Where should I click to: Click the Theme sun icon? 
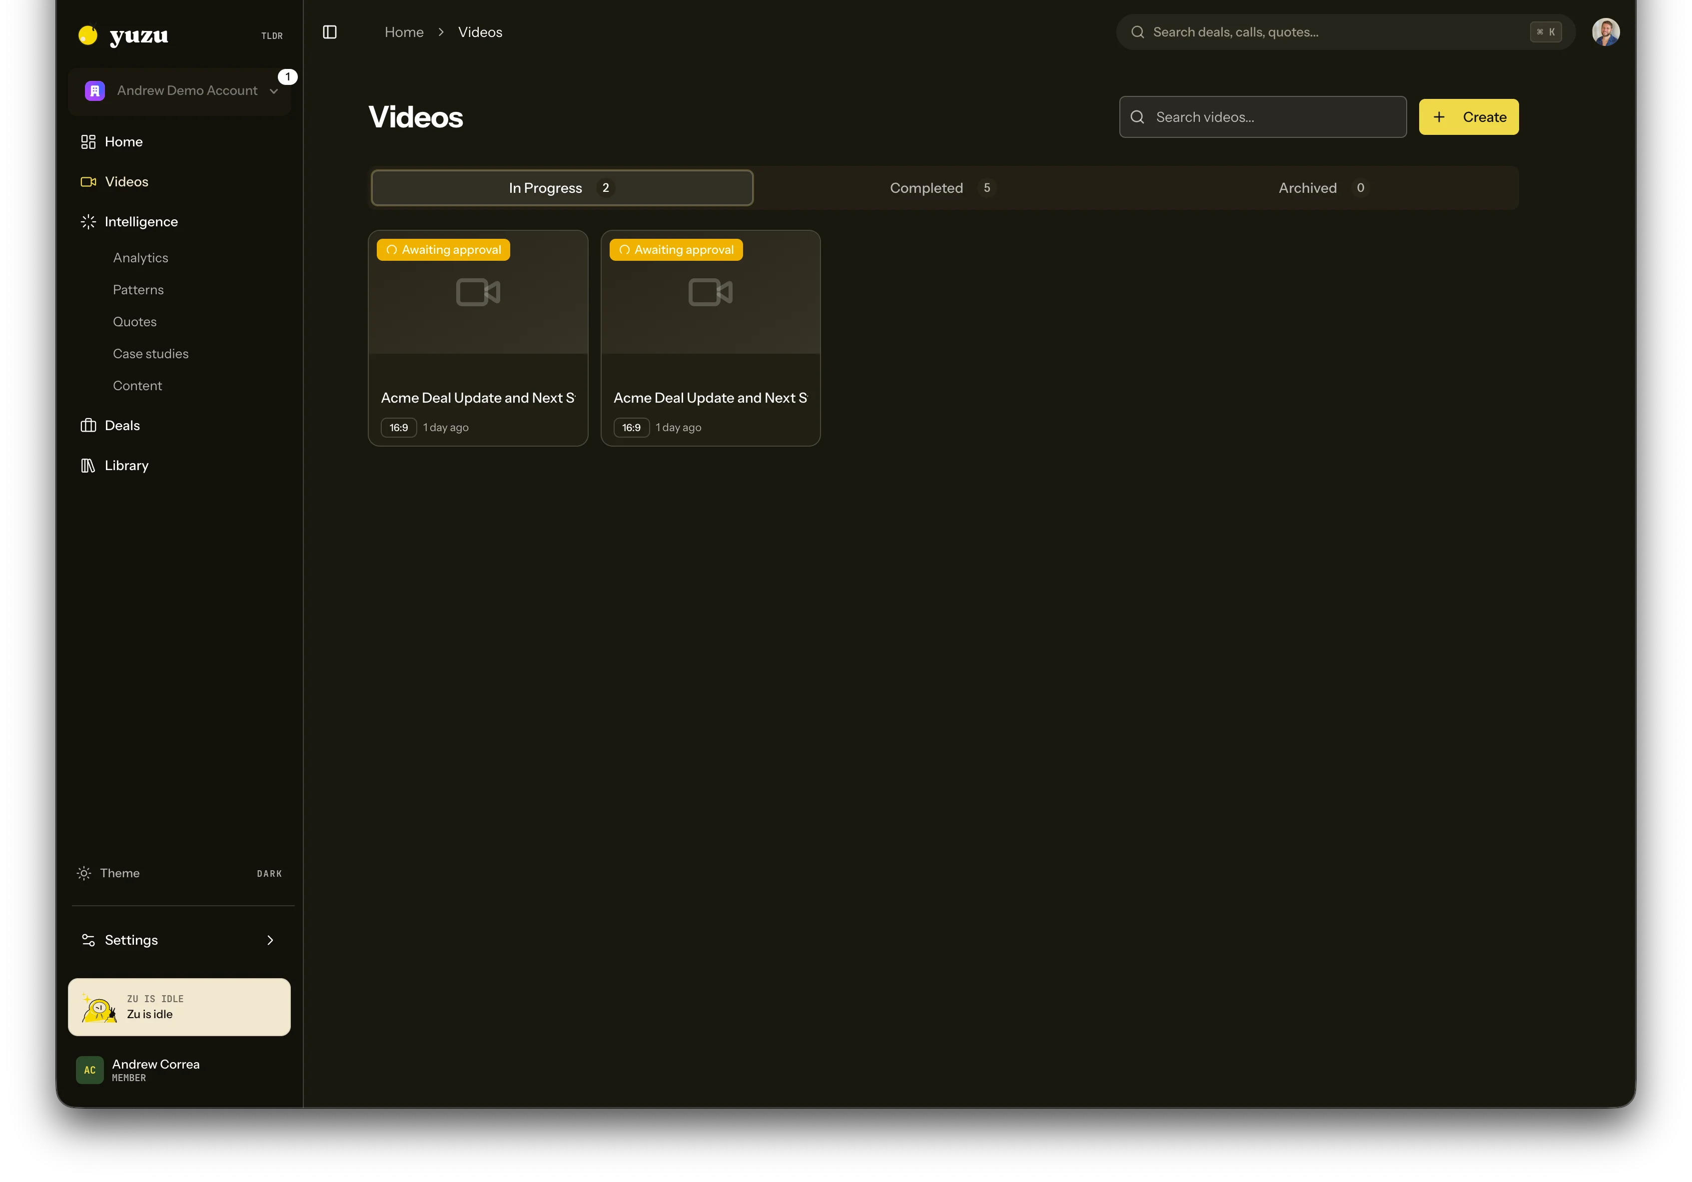pyautogui.click(x=84, y=872)
